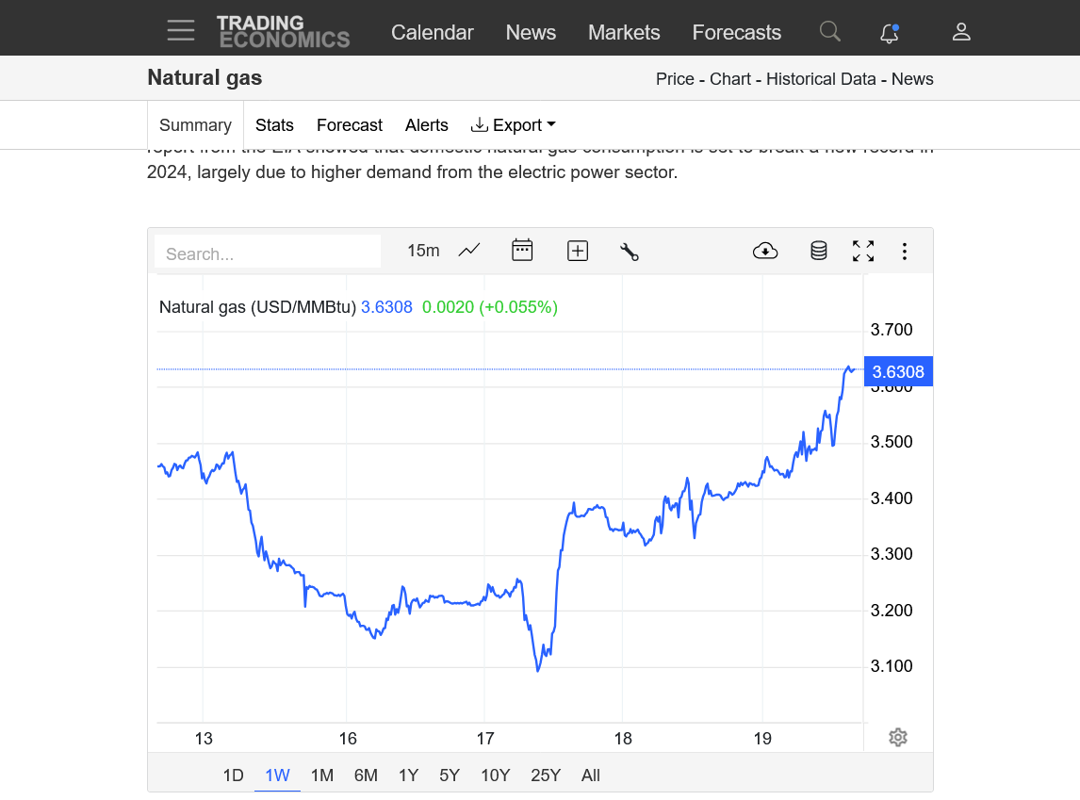Go to Historical Data link
The width and height of the screenshot is (1080, 800).
tap(821, 79)
